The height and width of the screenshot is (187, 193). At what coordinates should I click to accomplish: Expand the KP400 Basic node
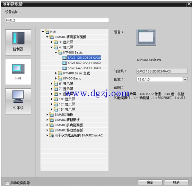(x=56, y=78)
